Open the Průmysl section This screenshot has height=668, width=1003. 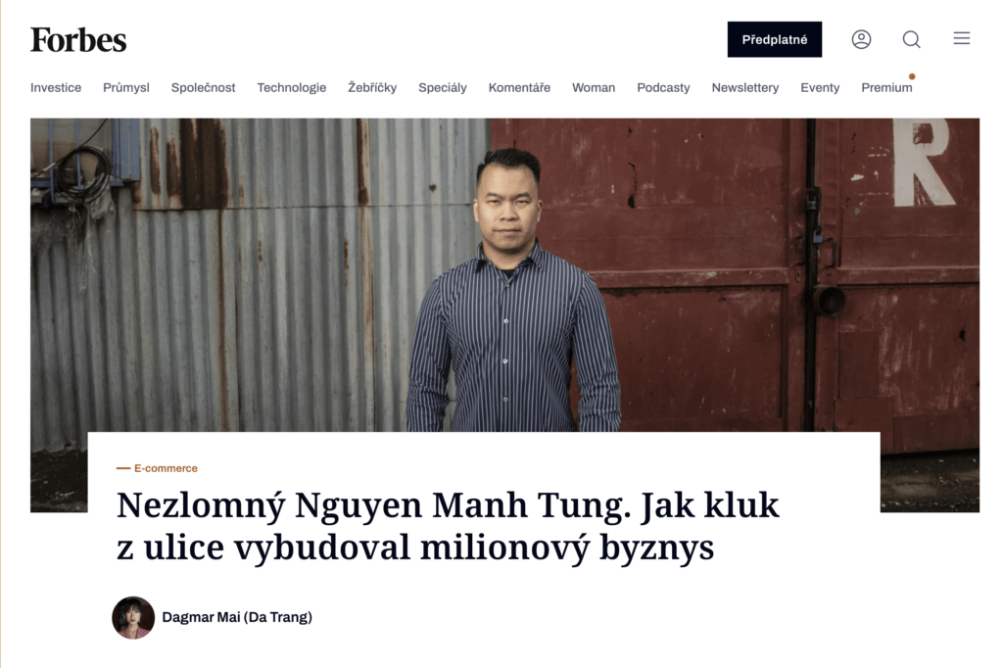(x=126, y=87)
